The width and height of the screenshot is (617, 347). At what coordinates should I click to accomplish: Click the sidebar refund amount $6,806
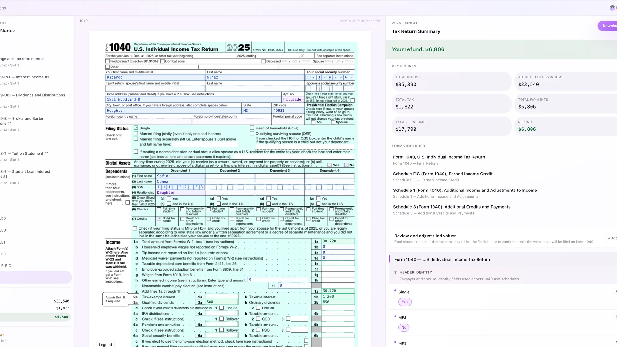tap(61, 317)
